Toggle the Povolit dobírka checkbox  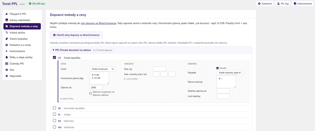pyautogui.click(x=217, y=68)
